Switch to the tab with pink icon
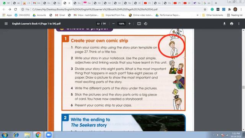Image resolution: width=245 pixels, height=138 pixels. (x=87, y=3)
